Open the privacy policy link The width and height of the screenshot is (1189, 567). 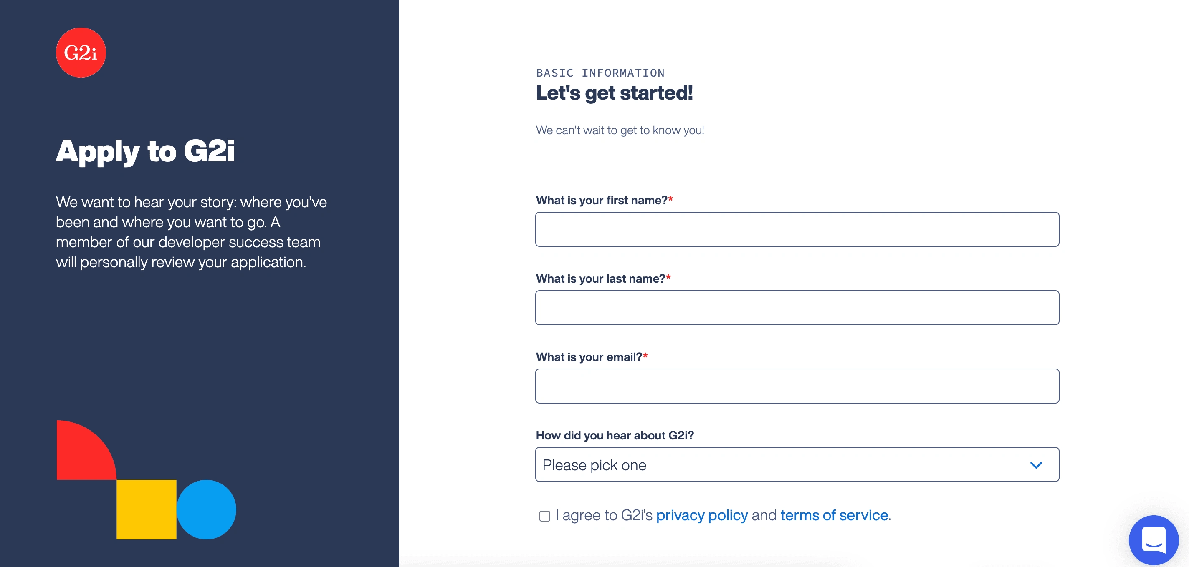click(701, 515)
